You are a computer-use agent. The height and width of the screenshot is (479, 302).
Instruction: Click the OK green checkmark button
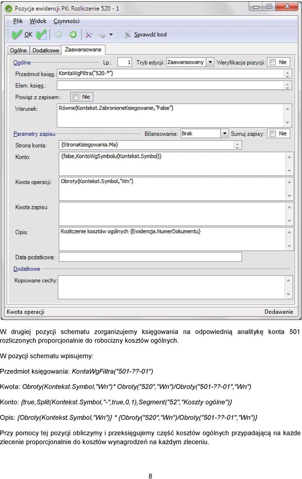click(x=22, y=35)
